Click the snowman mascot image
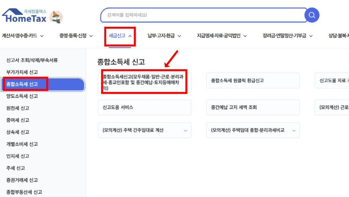The width and height of the screenshot is (349, 197). pyautogui.click(x=56, y=17)
